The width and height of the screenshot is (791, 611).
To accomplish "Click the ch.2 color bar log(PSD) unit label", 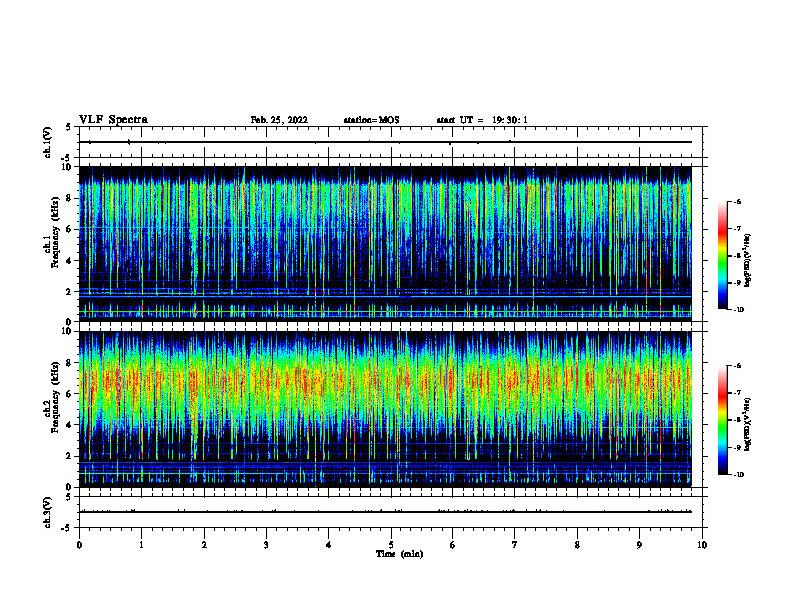I will 748,425.
